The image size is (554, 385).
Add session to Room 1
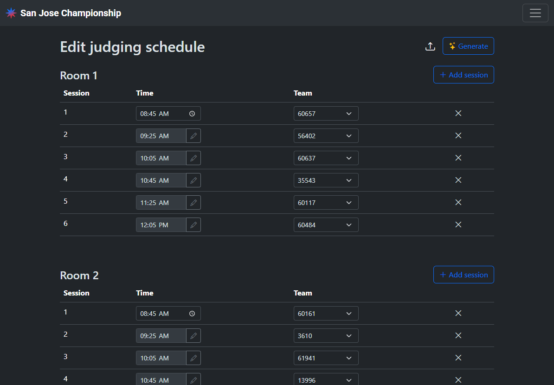point(464,75)
